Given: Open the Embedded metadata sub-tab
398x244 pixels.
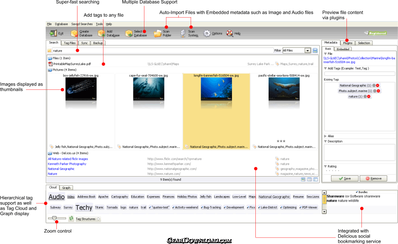Looking at the screenshot, I should [343, 49].
